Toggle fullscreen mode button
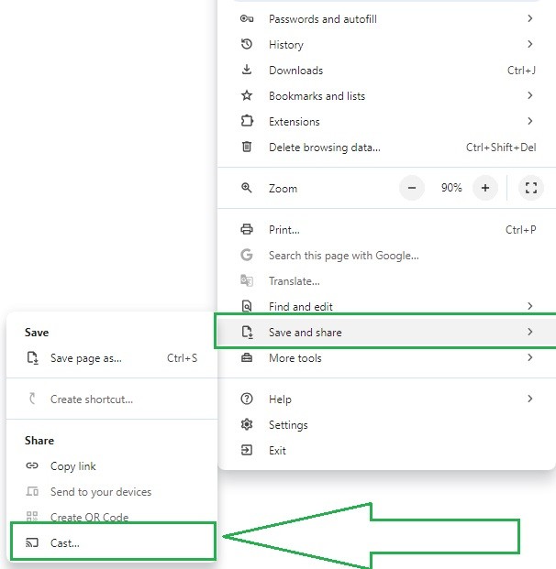556x569 pixels. point(531,188)
